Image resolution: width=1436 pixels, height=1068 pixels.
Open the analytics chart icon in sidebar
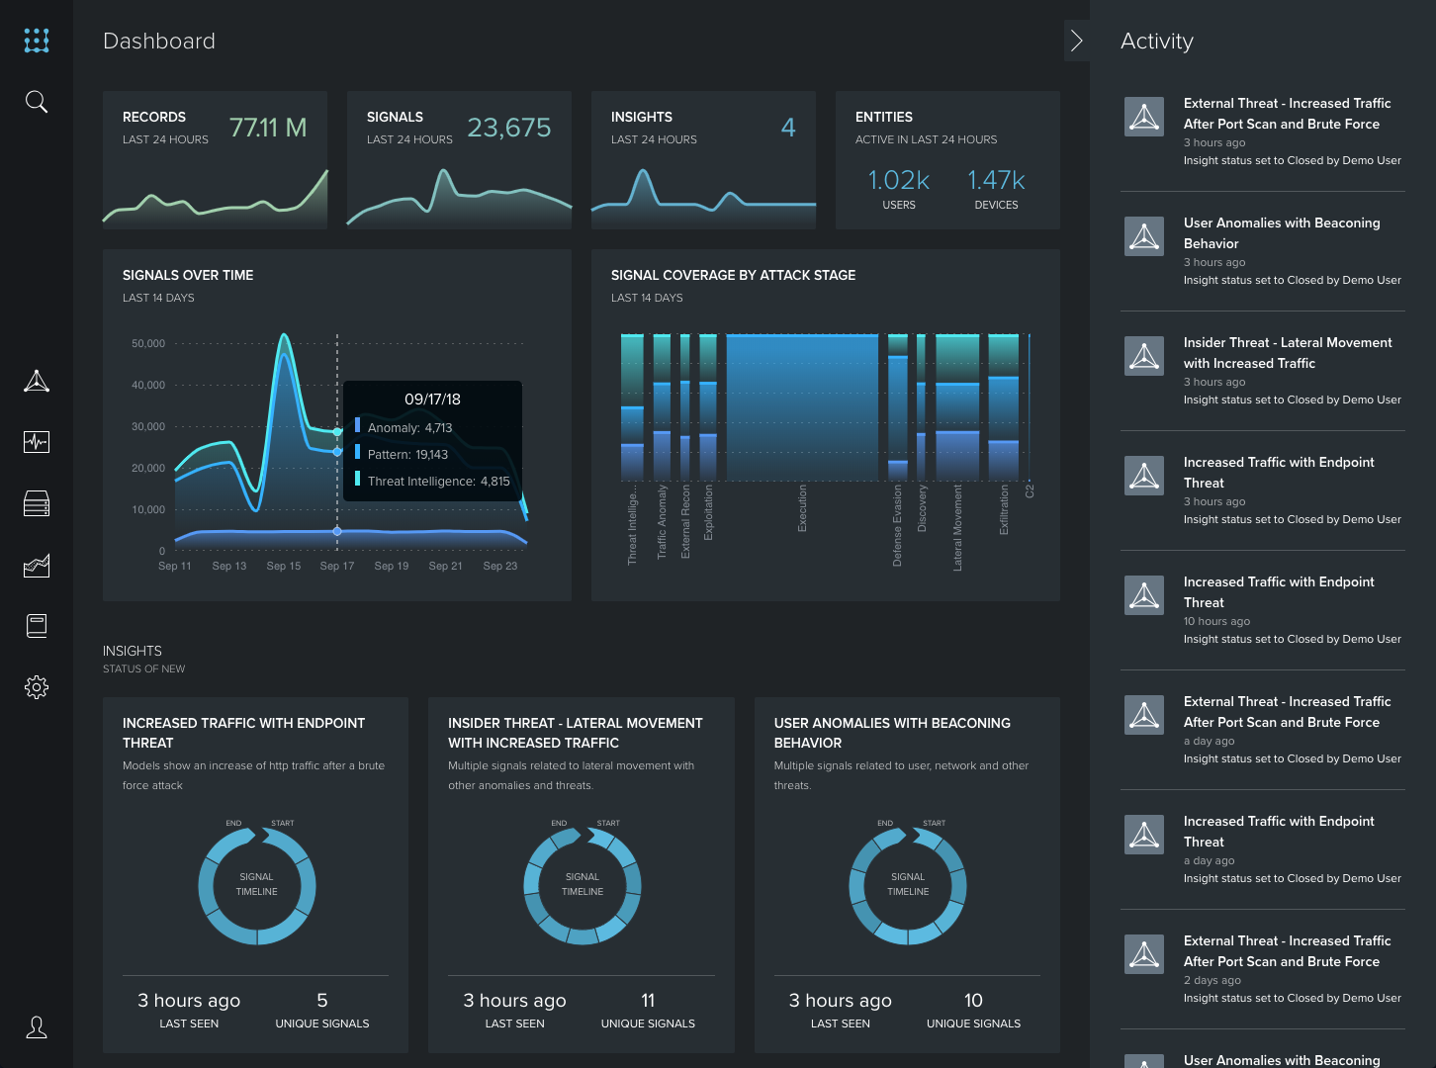[x=37, y=566]
